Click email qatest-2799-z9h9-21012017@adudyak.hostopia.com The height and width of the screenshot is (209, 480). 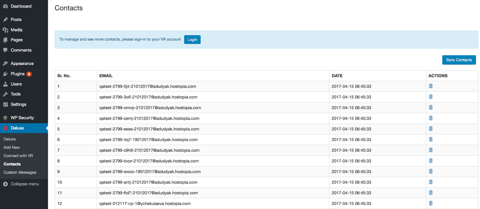click(x=150, y=150)
